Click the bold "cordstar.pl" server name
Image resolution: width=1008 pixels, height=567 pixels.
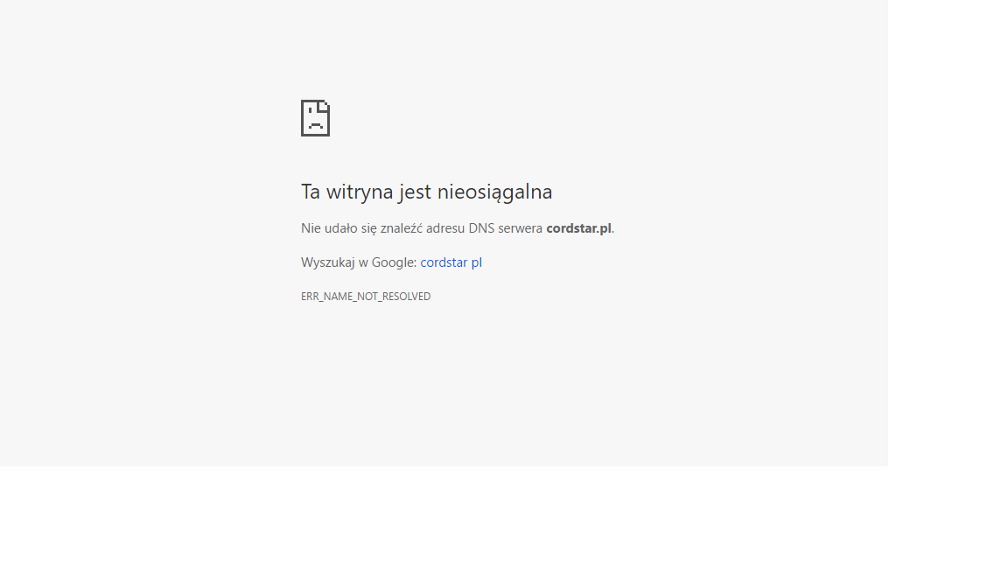tap(578, 228)
